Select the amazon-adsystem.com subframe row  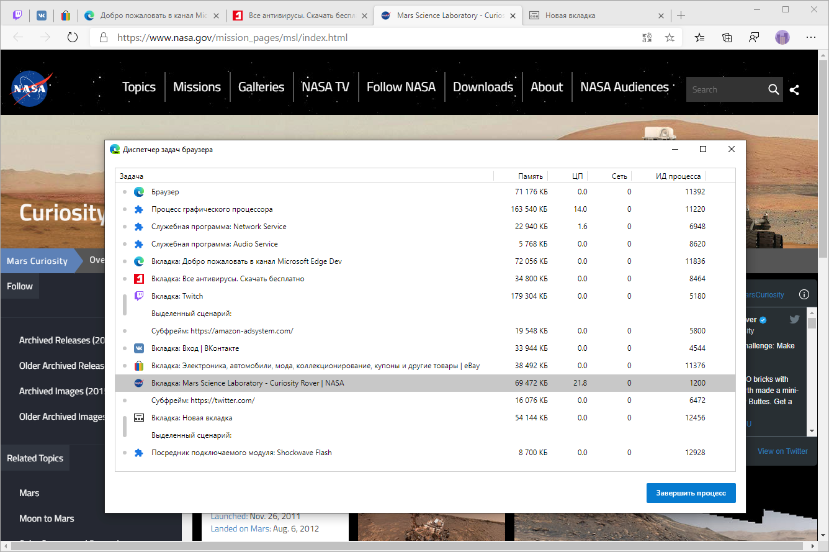(x=425, y=331)
